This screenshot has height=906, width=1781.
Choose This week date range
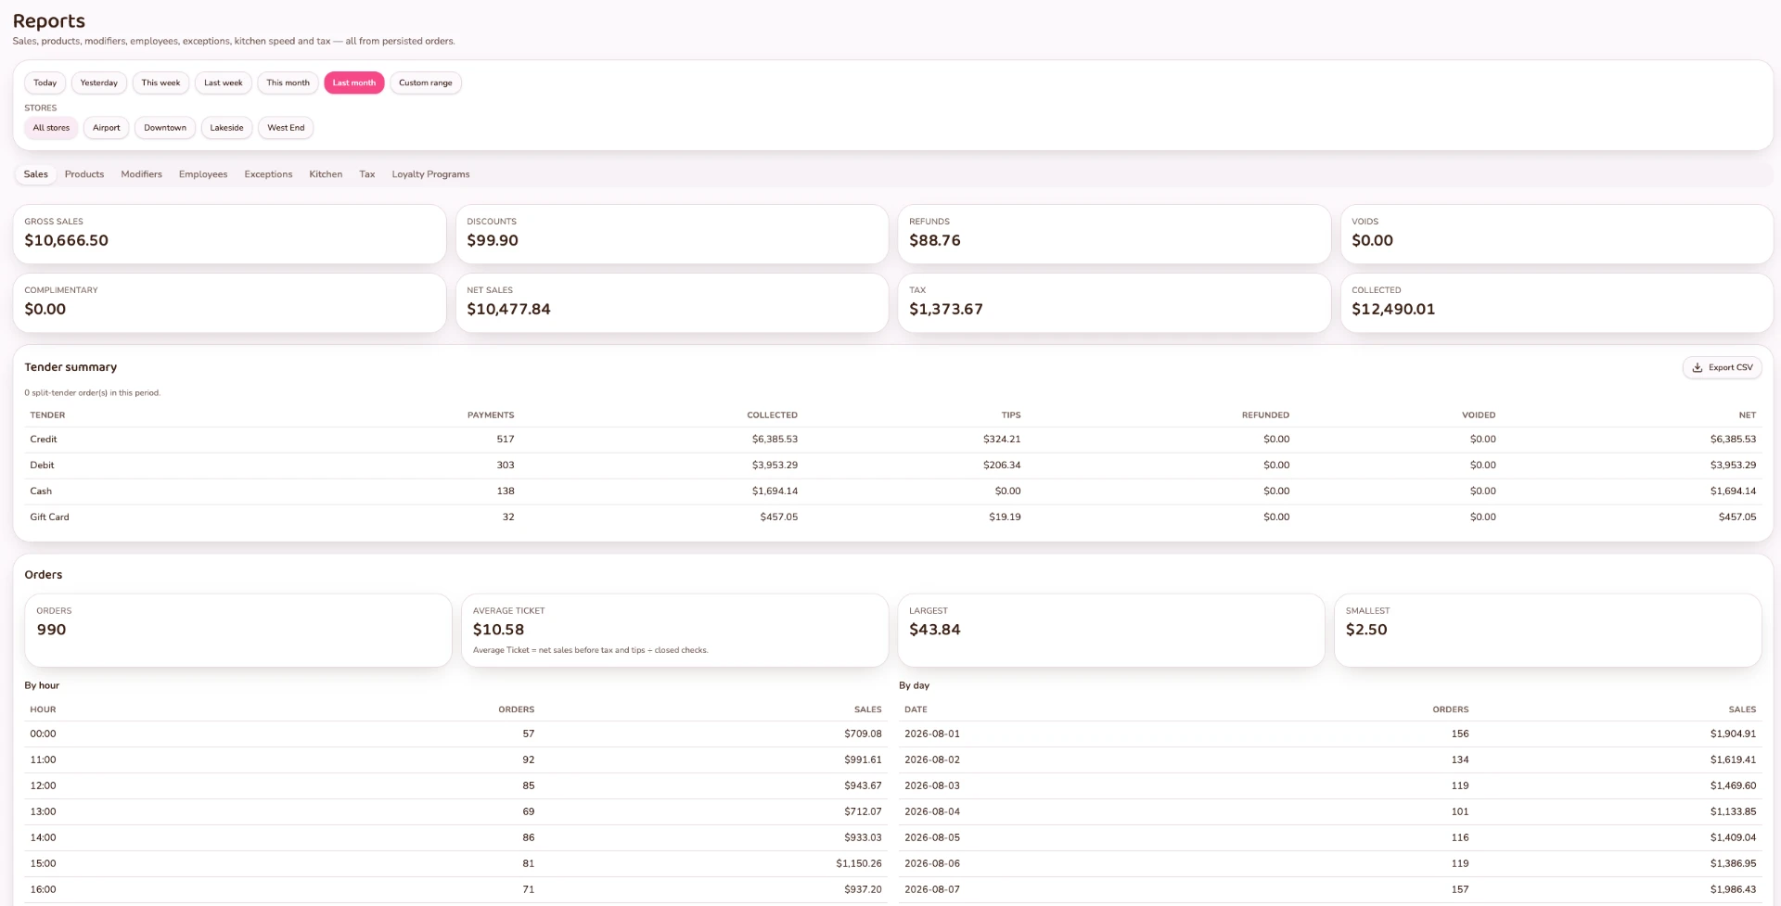tap(160, 83)
